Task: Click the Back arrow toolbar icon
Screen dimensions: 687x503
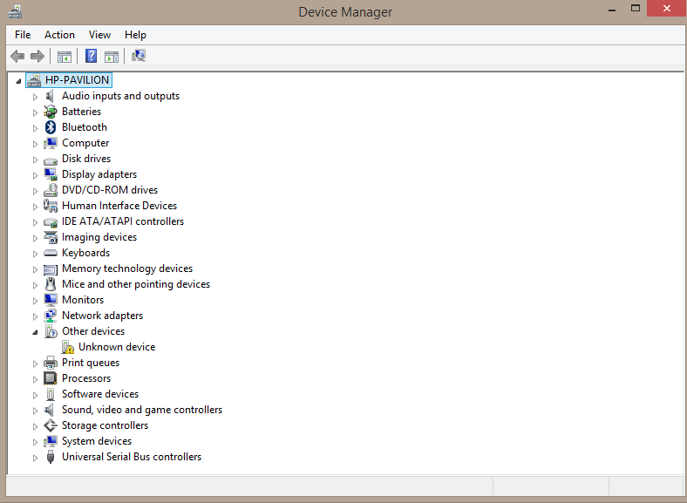Action: pos(17,56)
